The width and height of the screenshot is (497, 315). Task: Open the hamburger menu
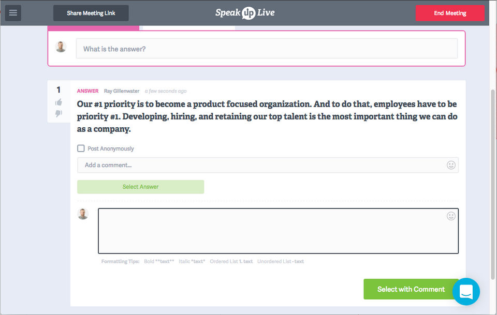(13, 13)
